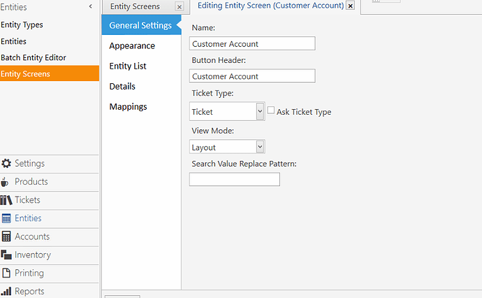Enable the Ask Ticket Type checkbox
Screen dimensions: 482x298
[x=271, y=111]
